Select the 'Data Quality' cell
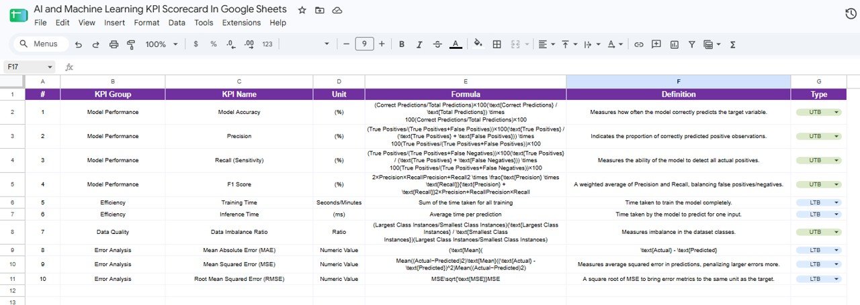This screenshot has height=305, width=860. (x=112, y=232)
